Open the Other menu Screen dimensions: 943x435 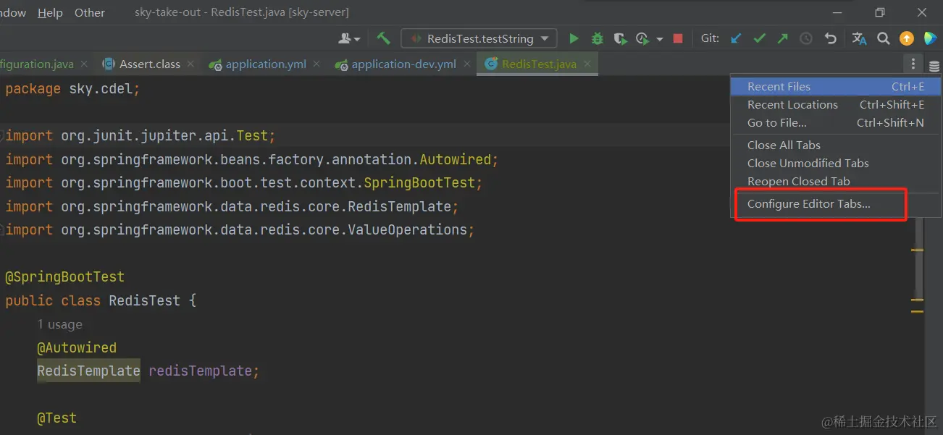pos(90,12)
